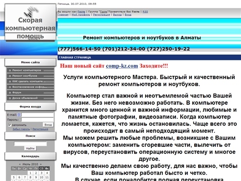Image resolution: width=241 pixels, height=181 pixels.
Task: Select day 4 in calendar
Action: click(47, 173)
